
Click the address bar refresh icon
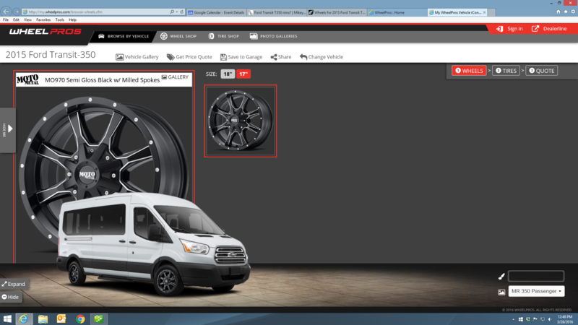click(x=182, y=12)
